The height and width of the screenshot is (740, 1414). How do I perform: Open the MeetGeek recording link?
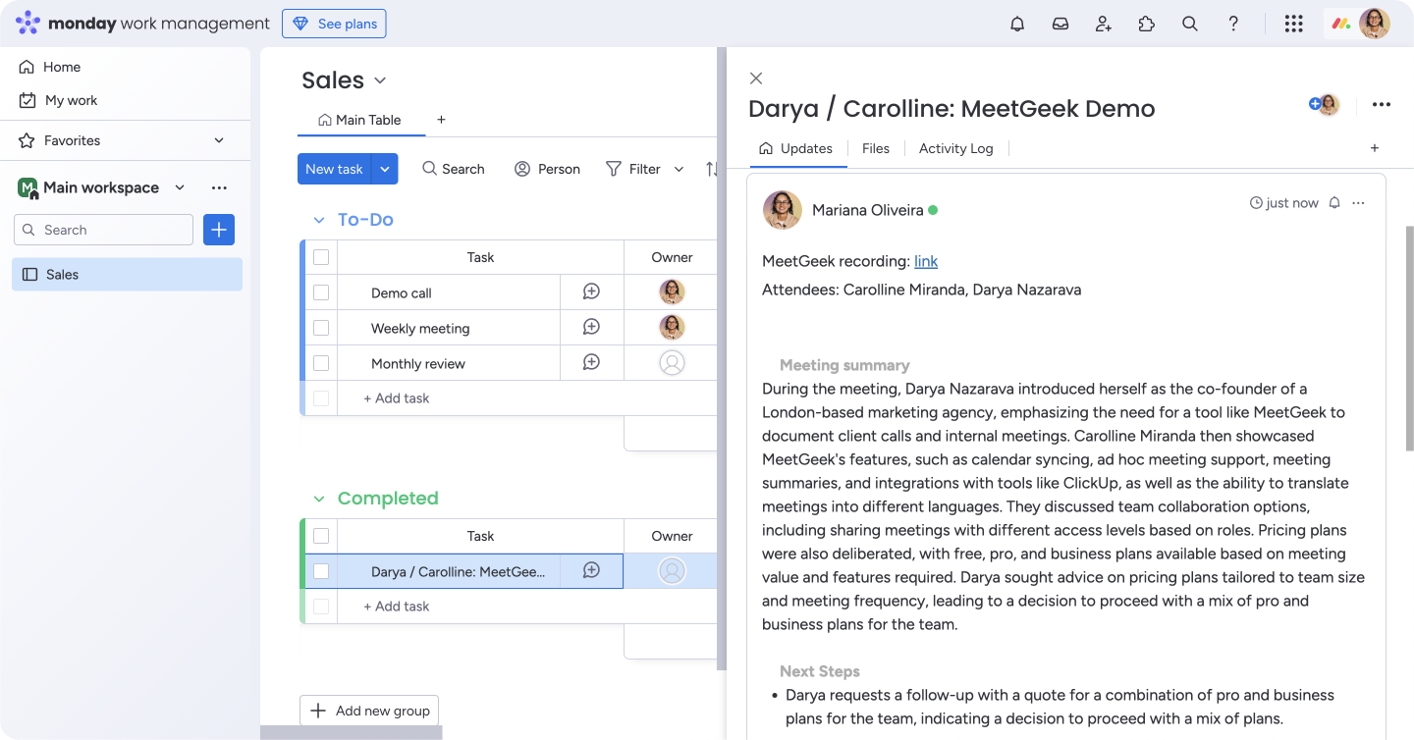coord(925,261)
